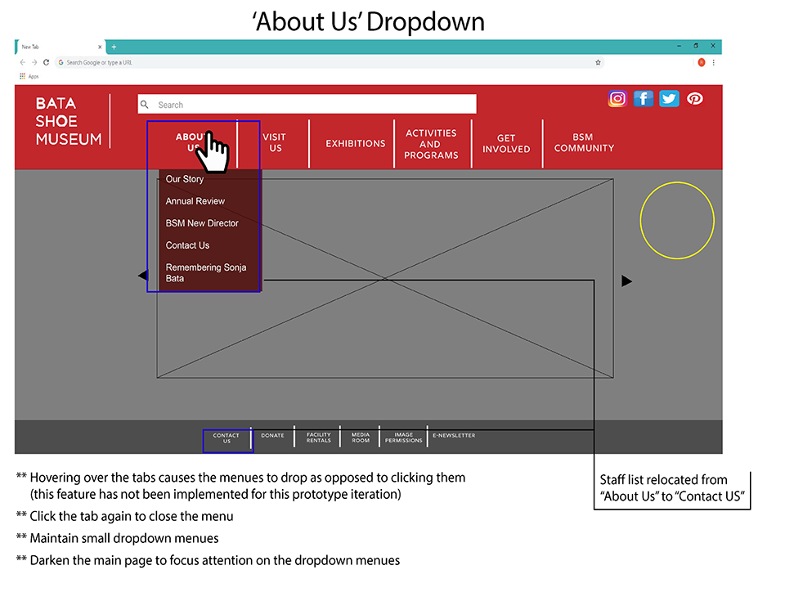Reload the page with refresh icon
Image resolution: width=785 pixels, height=597 pixels.
(46, 62)
